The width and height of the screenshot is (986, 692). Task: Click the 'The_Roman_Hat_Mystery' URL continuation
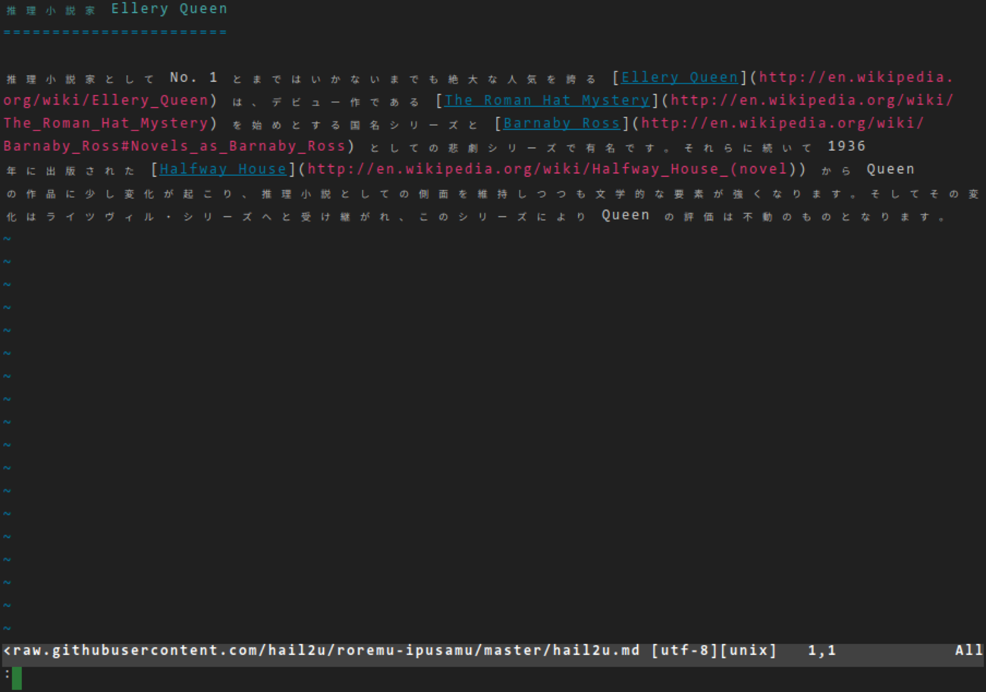coord(105,123)
